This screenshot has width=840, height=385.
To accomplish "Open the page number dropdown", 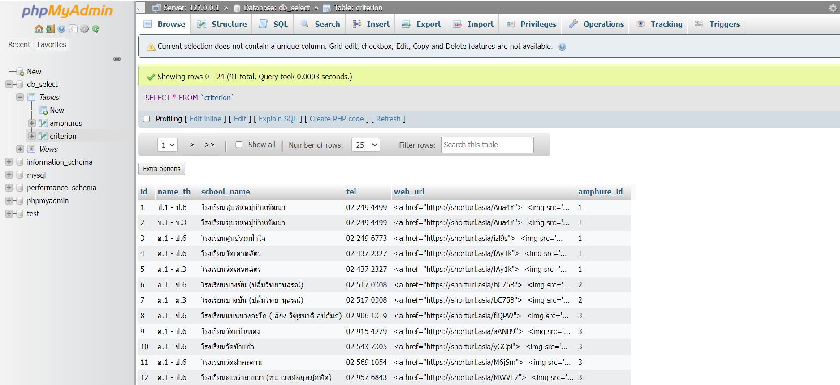I will (167, 145).
